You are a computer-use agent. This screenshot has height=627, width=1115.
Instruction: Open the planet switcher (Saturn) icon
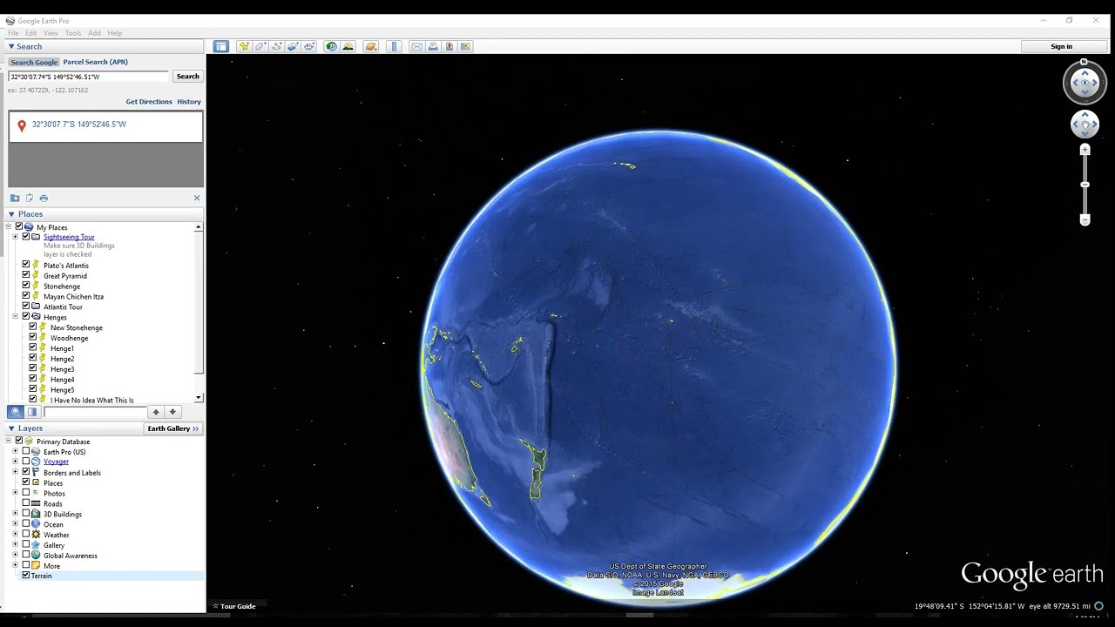coord(371,46)
